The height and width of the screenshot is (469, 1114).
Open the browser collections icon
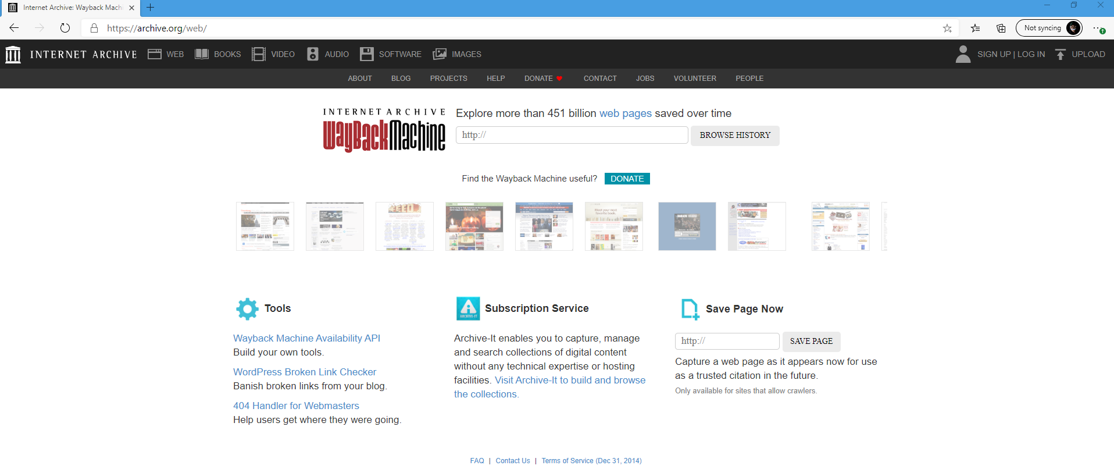(x=1001, y=28)
